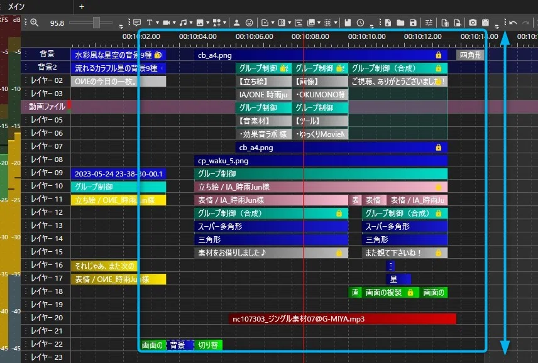Click the add effect item icon
Image resolution: width=538 pixels, height=363 pixels.
click(265, 23)
